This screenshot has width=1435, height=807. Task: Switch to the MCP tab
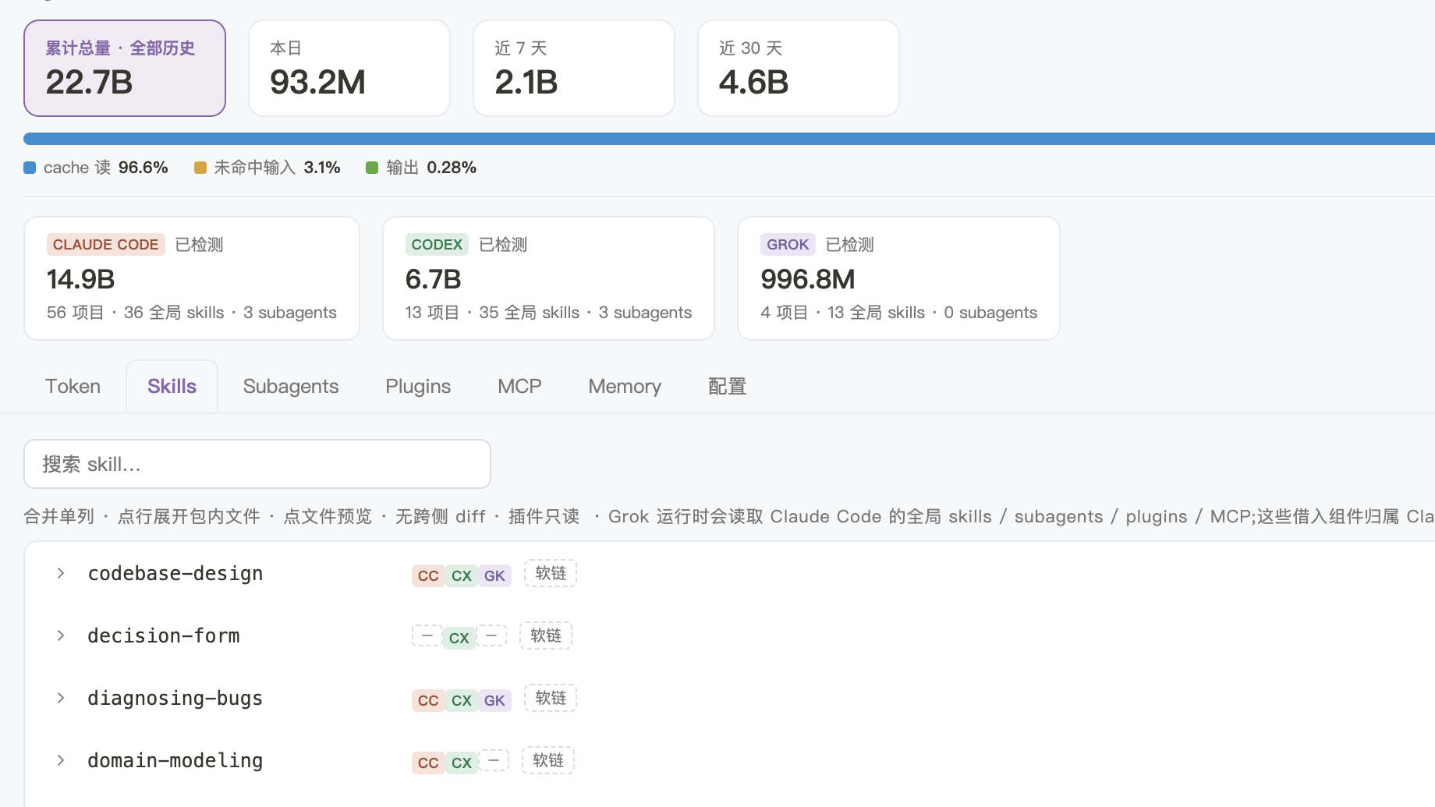pos(519,387)
